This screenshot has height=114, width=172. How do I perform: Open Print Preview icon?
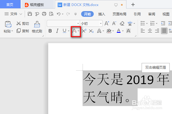click(x=51, y=14)
